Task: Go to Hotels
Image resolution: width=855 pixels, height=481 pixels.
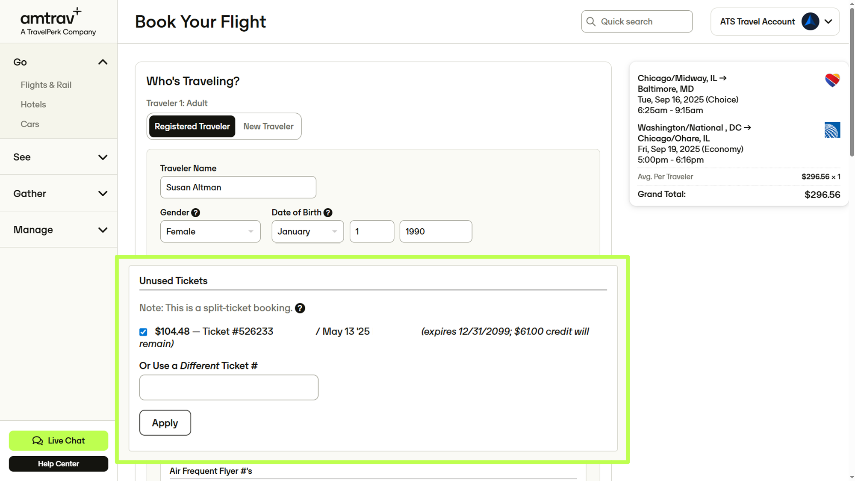Action: click(33, 104)
